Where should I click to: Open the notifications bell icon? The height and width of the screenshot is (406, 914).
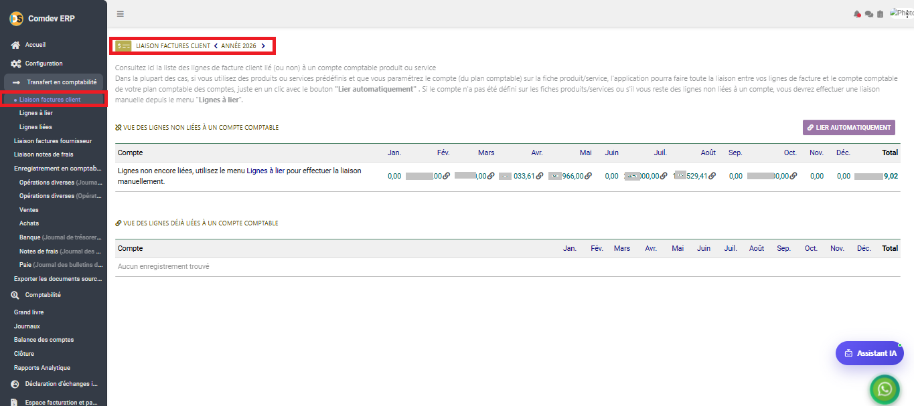[857, 14]
